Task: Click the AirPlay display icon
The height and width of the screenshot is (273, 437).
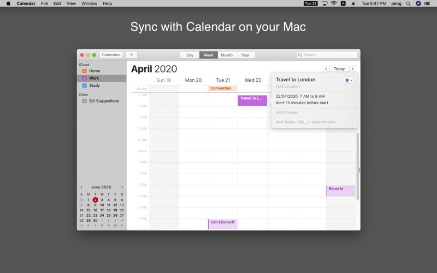Action: [x=325, y=3]
